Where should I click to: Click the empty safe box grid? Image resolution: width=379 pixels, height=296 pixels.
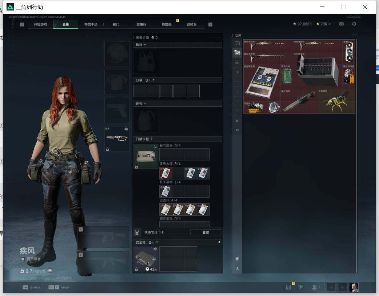pyautogui.click(x=178, y=259)
